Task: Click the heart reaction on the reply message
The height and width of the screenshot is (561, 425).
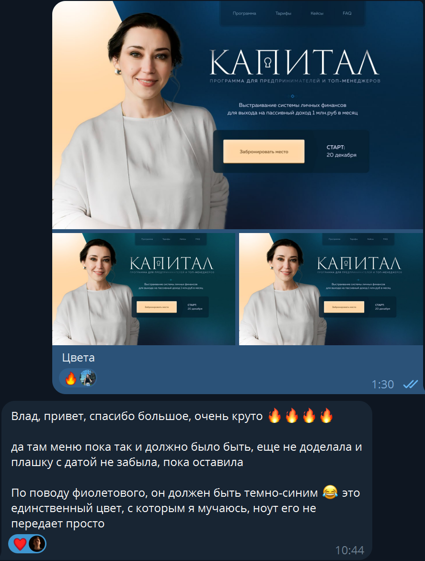Action: pyautogui.click(x=20, y=544)
